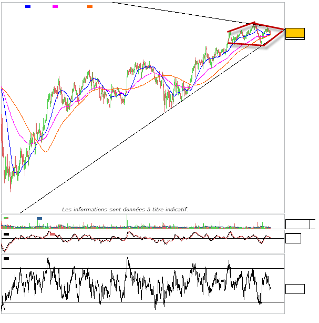Click the partial box at far right of volume panel

tap(313, 224)
